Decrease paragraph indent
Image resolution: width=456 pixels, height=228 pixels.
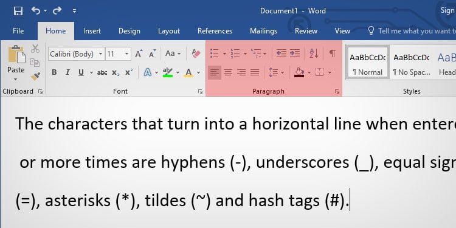point(282,54)
